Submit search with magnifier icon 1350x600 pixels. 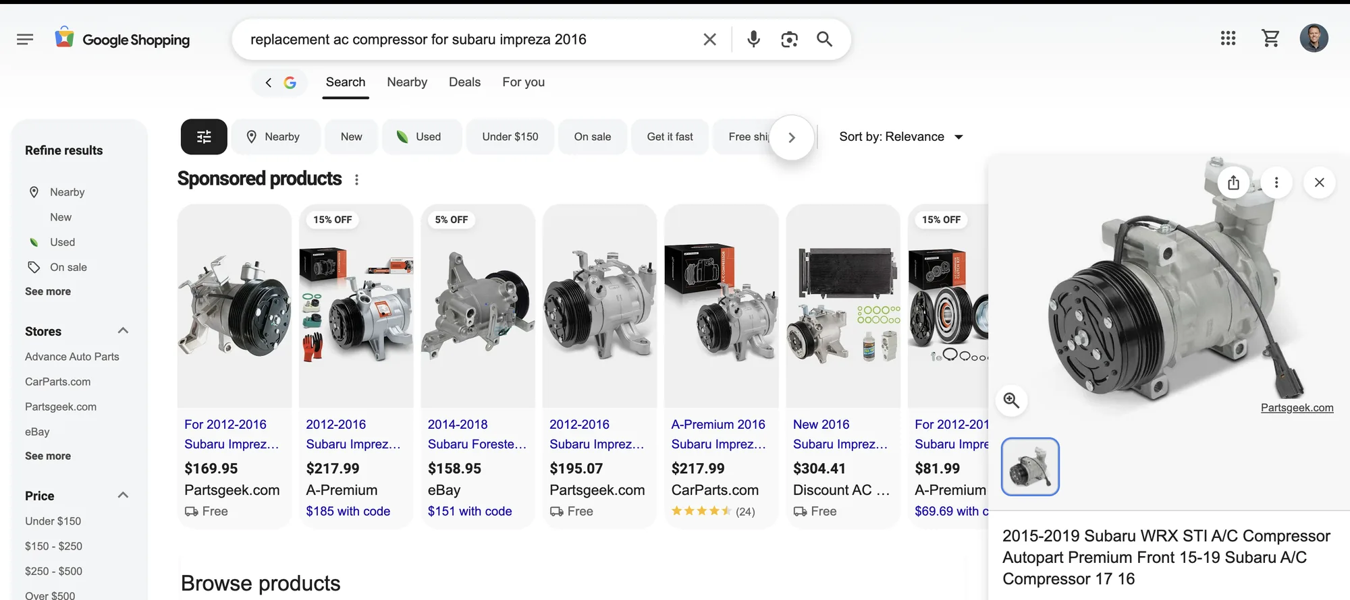(x=824, y=39)
